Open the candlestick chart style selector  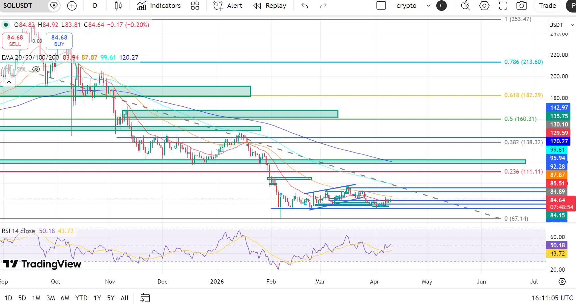(x=118, y=6)
